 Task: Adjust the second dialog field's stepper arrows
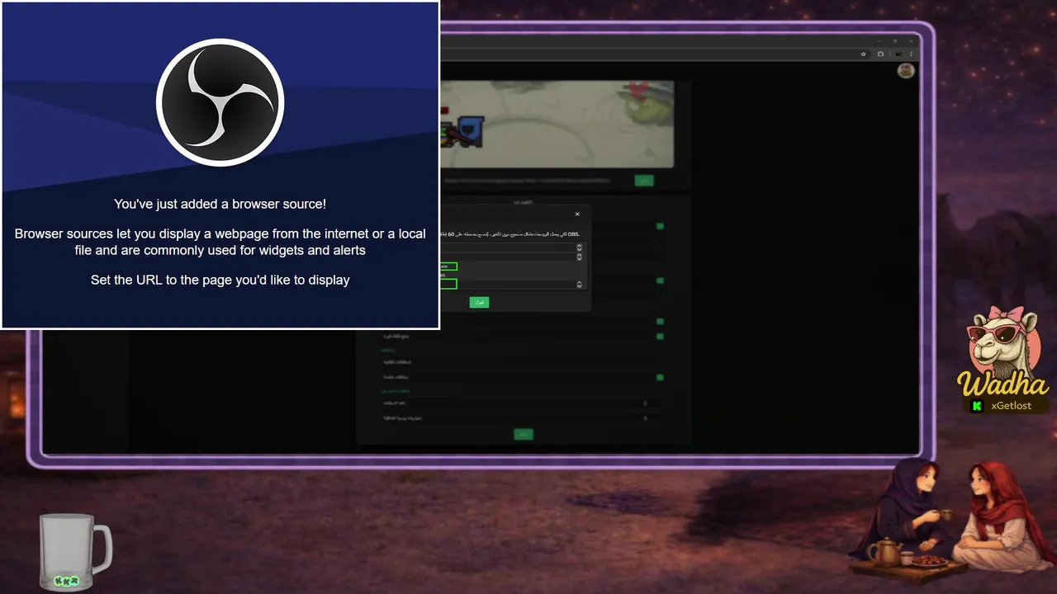click(x=579, y=257)
